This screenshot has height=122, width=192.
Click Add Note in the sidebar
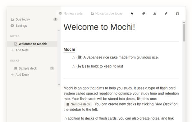coord(22,50)
